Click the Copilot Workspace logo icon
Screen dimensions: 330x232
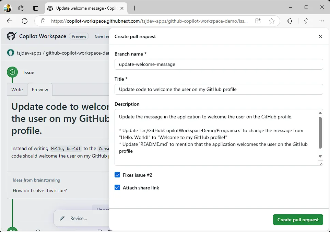11,36
